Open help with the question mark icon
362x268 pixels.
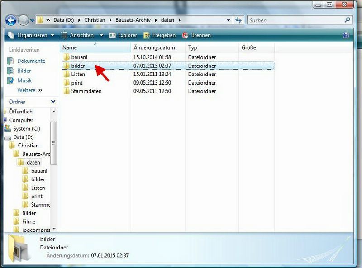click(x=346, y=35)
